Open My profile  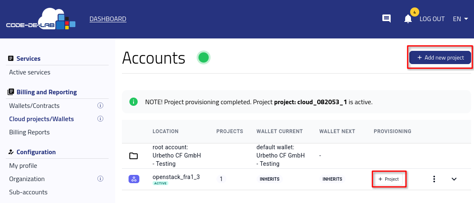(x=23, y=166)
